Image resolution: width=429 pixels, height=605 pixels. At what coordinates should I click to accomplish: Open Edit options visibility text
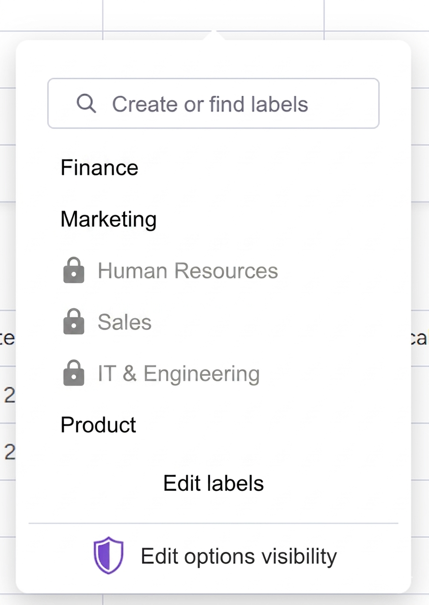pyautogui.click(x=239, y=556)
